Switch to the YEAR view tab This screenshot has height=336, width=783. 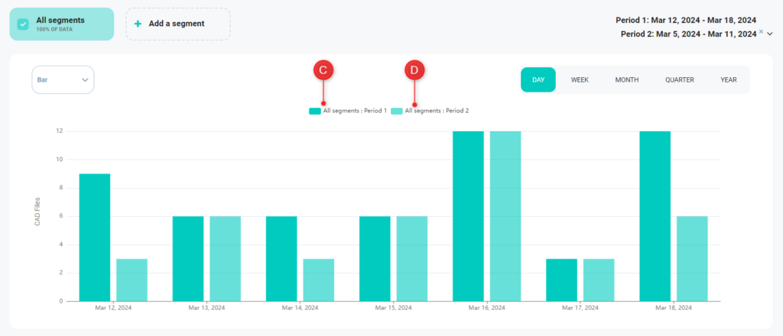coord(728,79)
